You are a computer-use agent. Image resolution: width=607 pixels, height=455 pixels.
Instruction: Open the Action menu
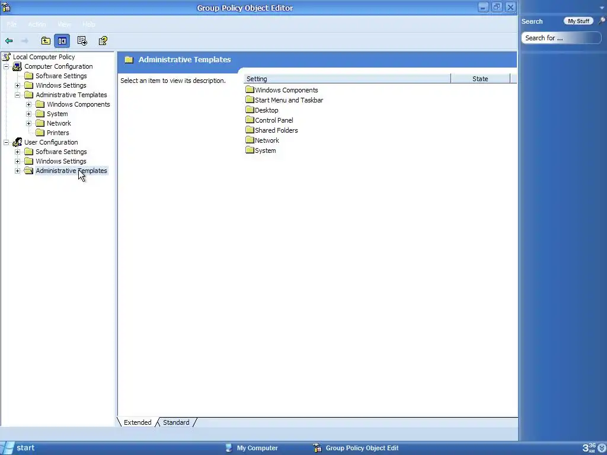point(37,24)
